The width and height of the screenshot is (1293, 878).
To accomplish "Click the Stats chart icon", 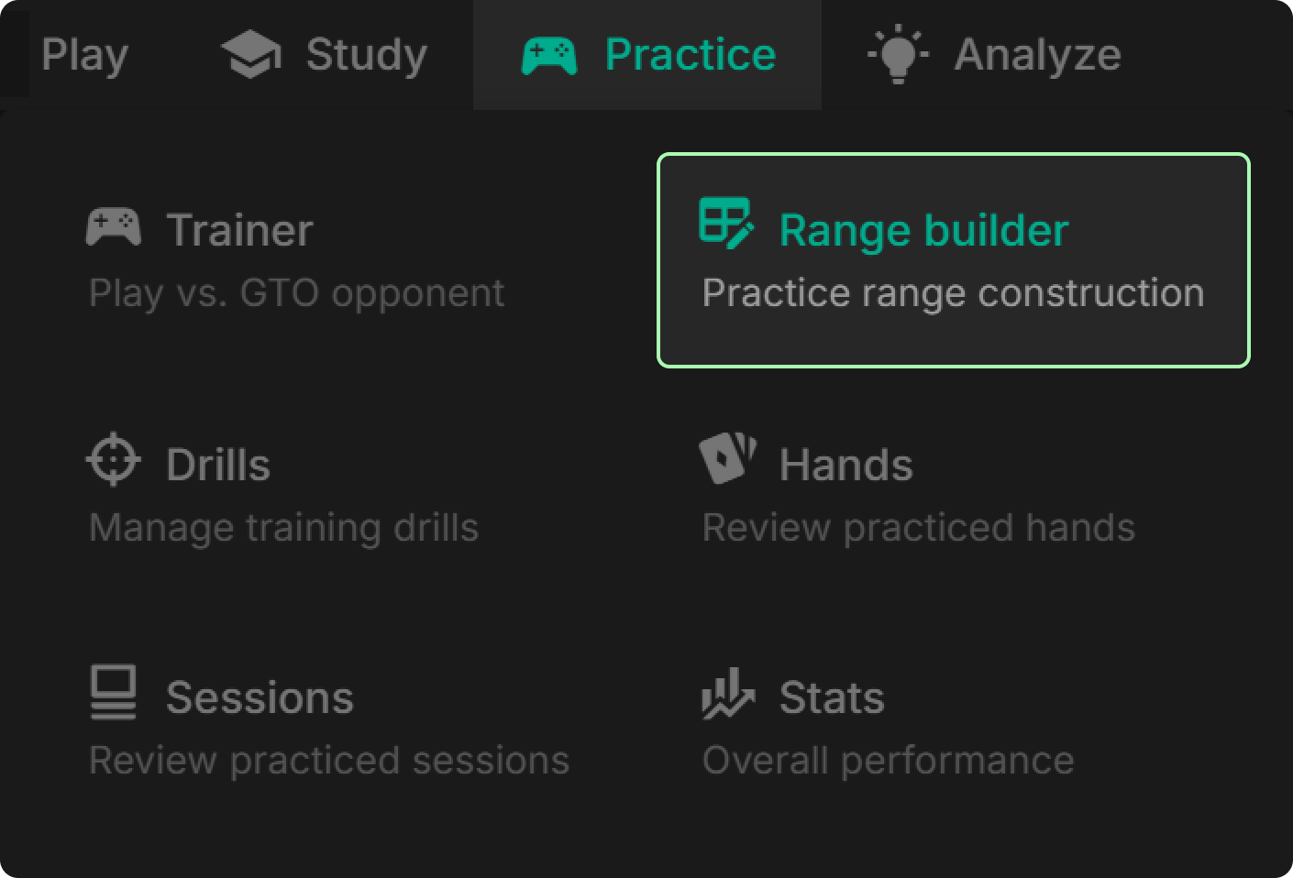I will 727,693.
